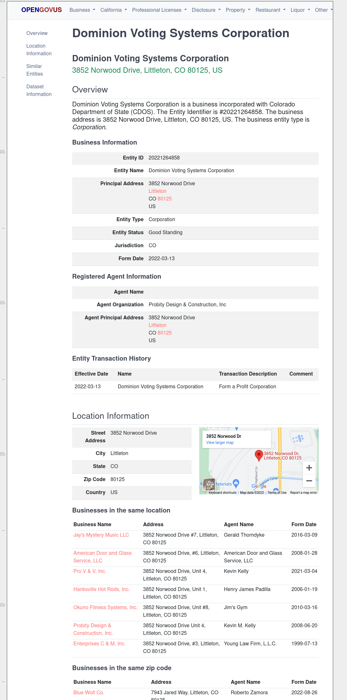Screen dimensions: 347x700
Task: Select form date 1999-07-13
Action: [x=304, y=644]
